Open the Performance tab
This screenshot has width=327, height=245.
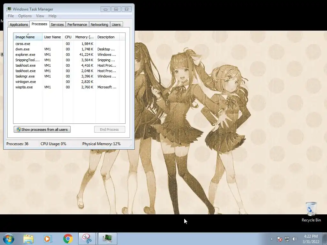point(77,24)
